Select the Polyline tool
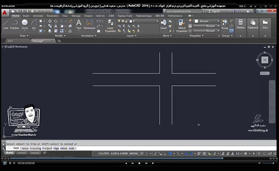 pyautogui.click(x=14, y=24)
